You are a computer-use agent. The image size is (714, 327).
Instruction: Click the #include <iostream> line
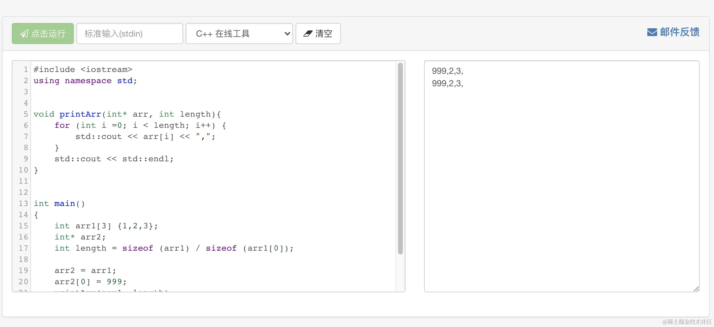pos(83,69)
